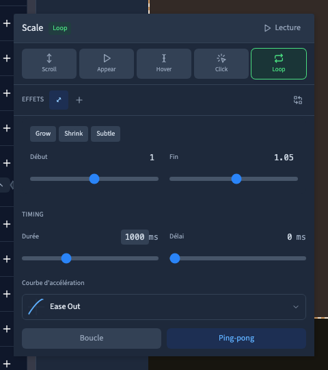The width and height of the screenshot is (328, 370).
Task: Select Boucle loop mode
Action: (92, 338)
